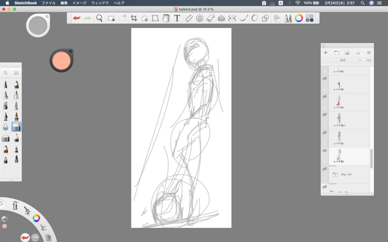Click the salmon color puck
Viewport: 388px width, 242px height.
[x=61, y=60]
